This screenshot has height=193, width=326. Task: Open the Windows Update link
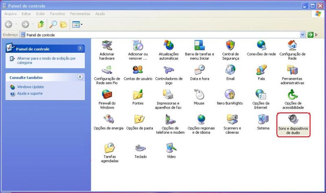30,87
